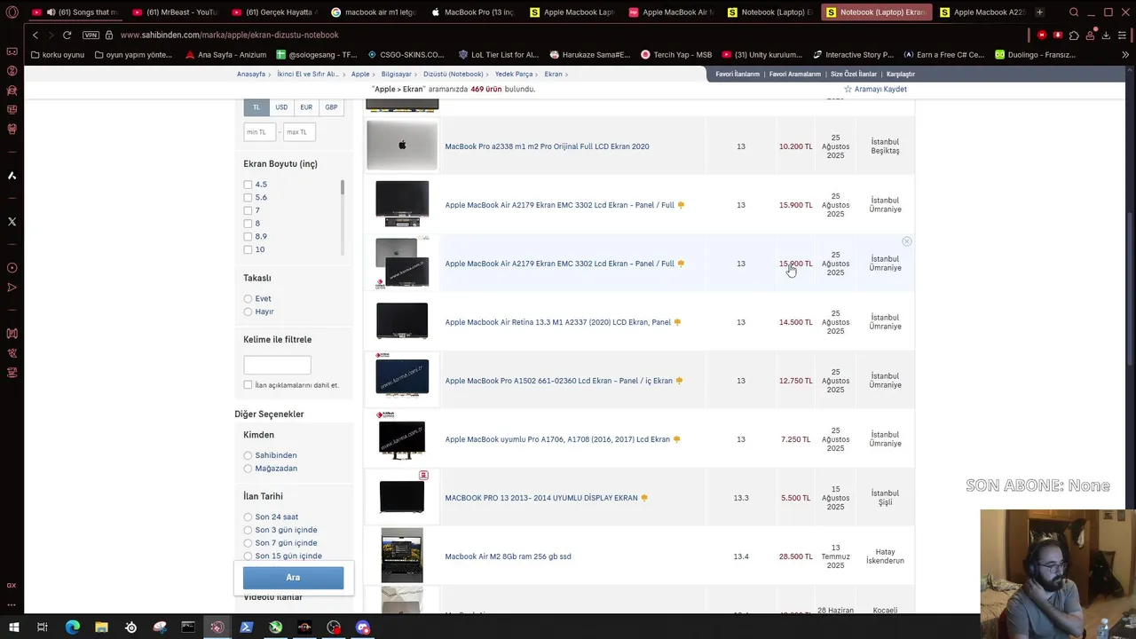Select the GBP currency tab

tap(331, 107)
